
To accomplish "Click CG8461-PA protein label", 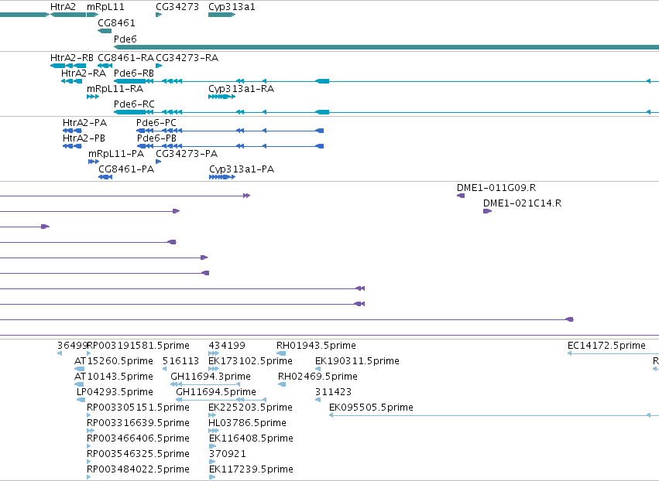I will pyautogui.click(x=126, y=169).
